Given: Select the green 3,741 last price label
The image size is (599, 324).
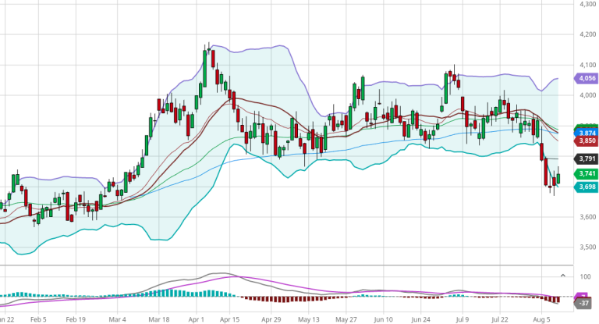Looking at the screenshot, I should click(586, 173).
